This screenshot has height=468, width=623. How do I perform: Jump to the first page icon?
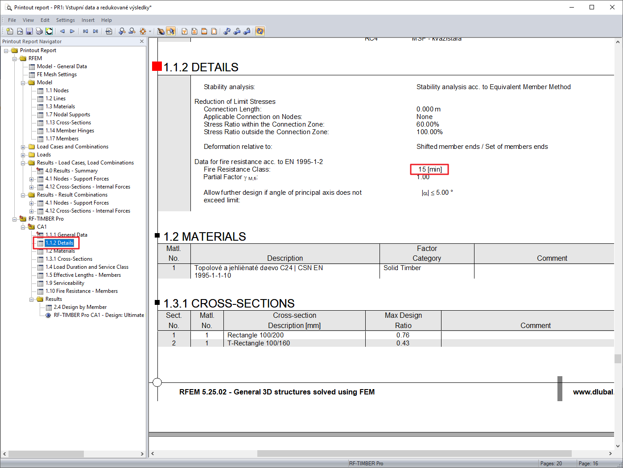coord(85,31)
